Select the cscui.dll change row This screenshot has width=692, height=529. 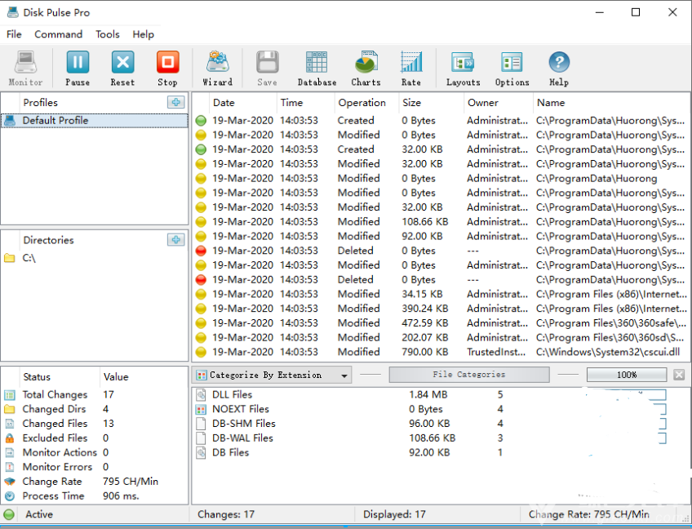tap(441, 352)
